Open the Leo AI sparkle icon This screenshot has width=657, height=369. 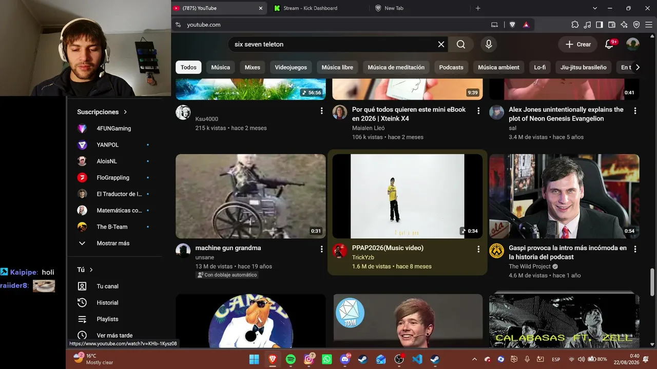tap(624, 25)
